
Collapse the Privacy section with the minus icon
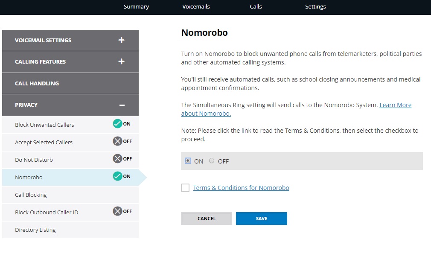[122, 105]
